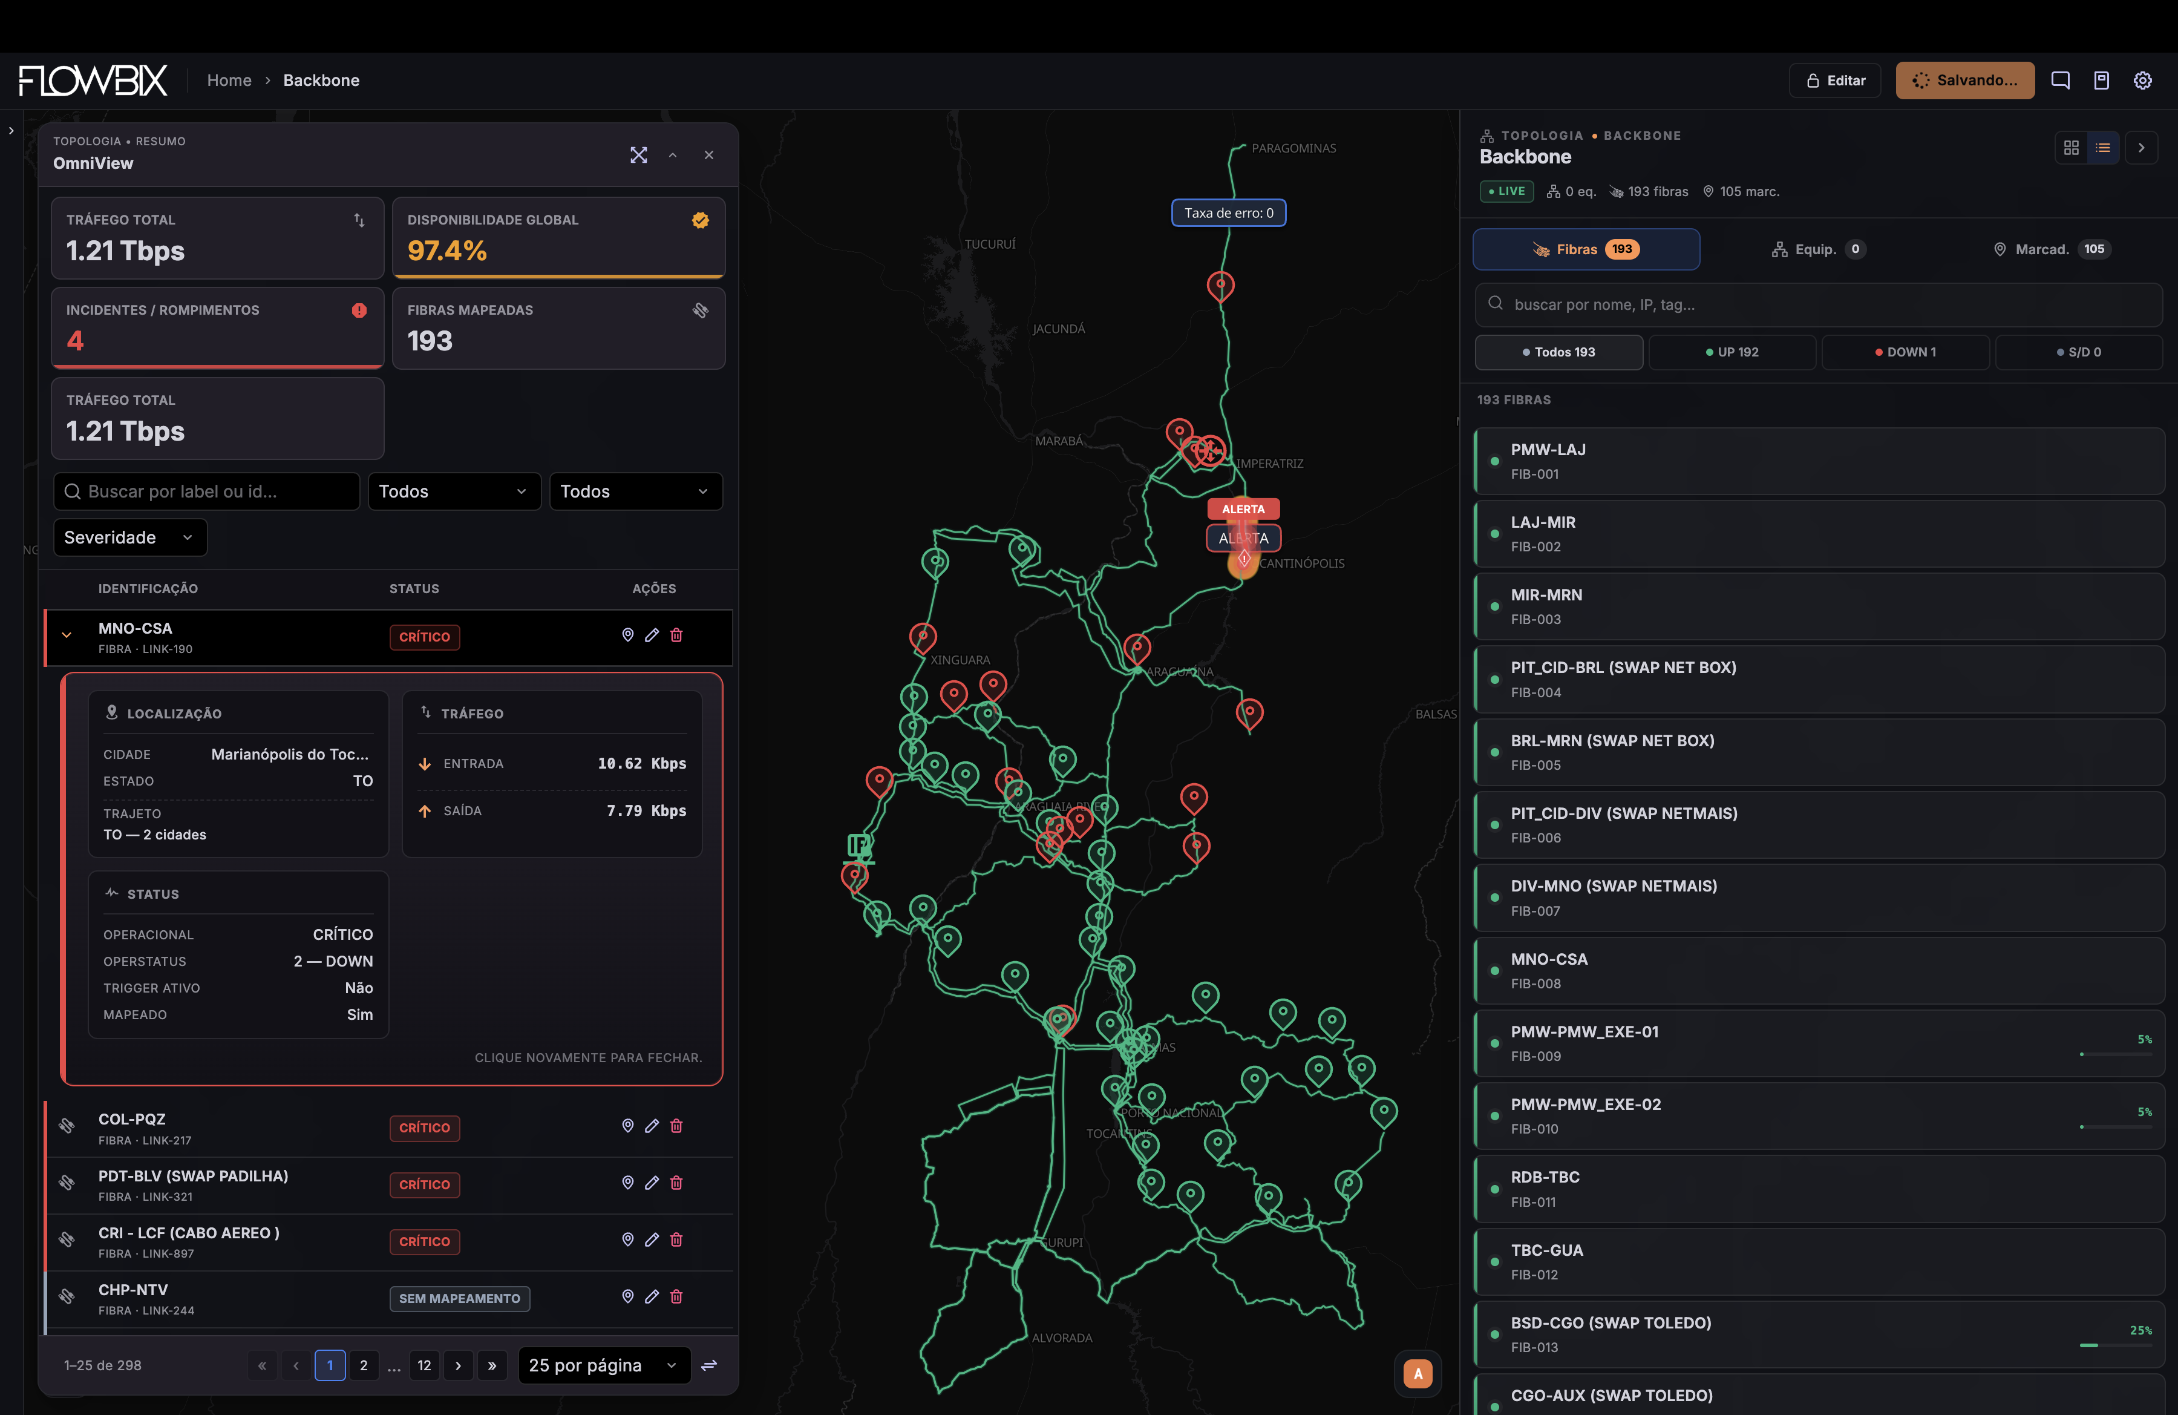Edit the COL-PQZ link

click(652, 1126)
